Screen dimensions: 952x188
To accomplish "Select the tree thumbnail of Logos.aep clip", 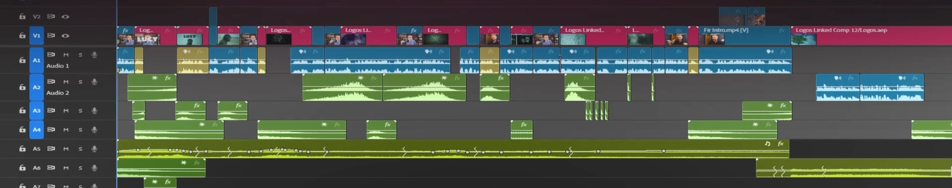I will [804, 39].
